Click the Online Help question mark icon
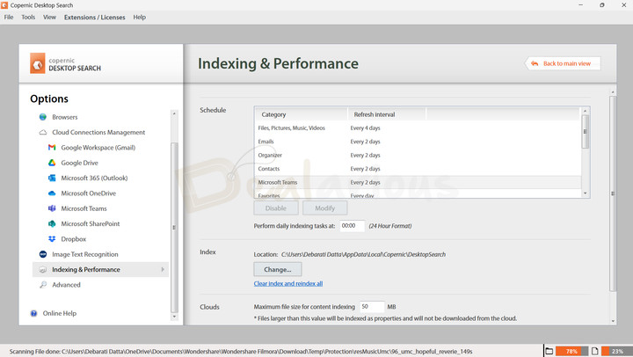633x357 pixels. point(34,313)
